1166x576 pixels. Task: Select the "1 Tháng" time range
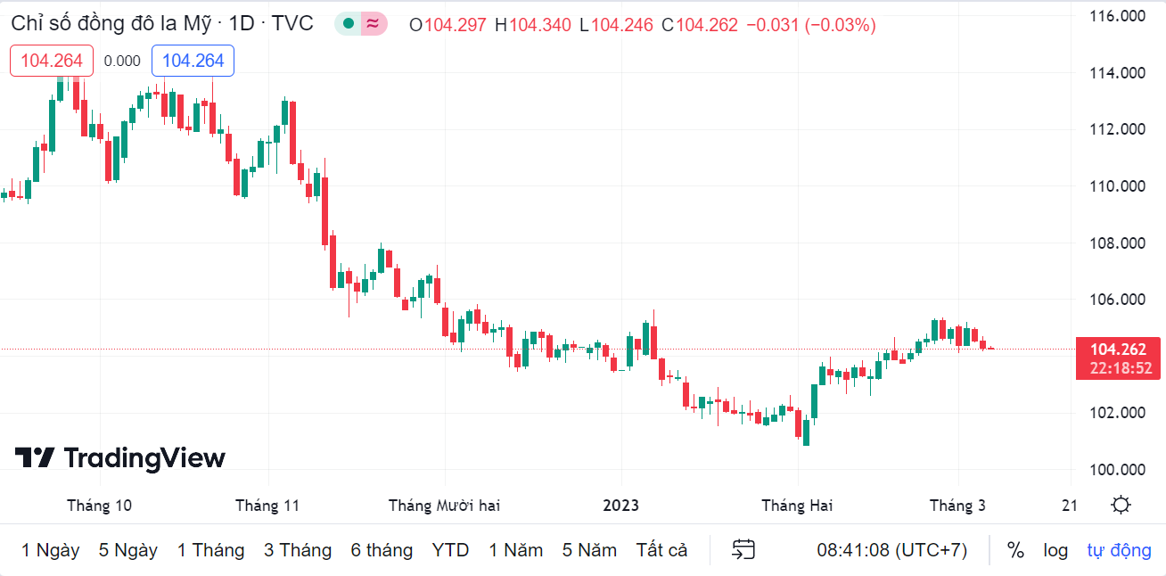[210, 550]
